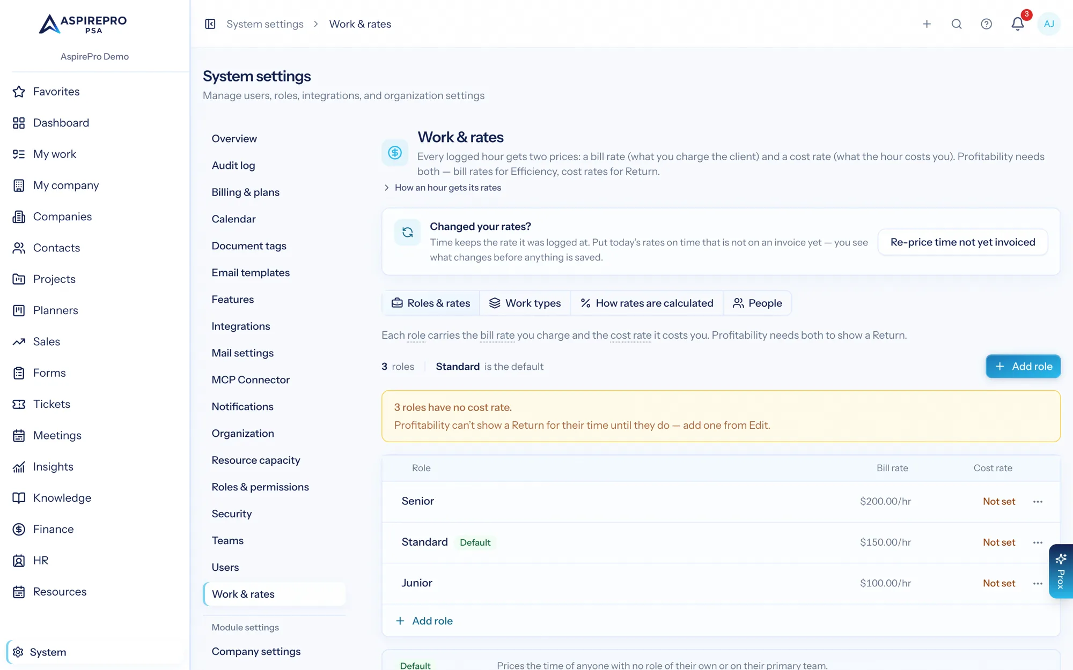
Task: Open Users settings
Action: pyautogui.click(x=275, y=568)
